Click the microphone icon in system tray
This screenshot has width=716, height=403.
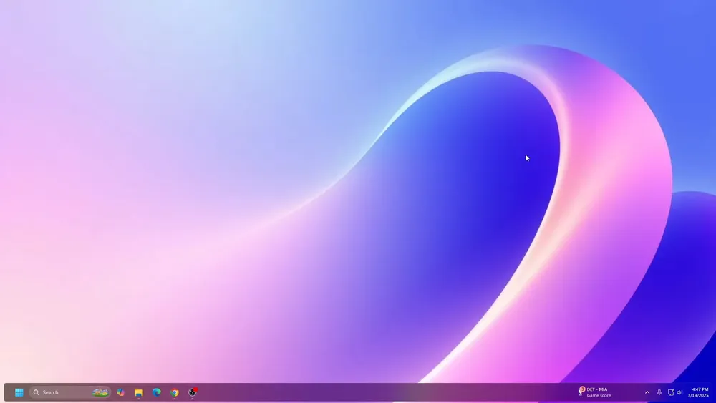pyautogui.click(x=659, y=392)
